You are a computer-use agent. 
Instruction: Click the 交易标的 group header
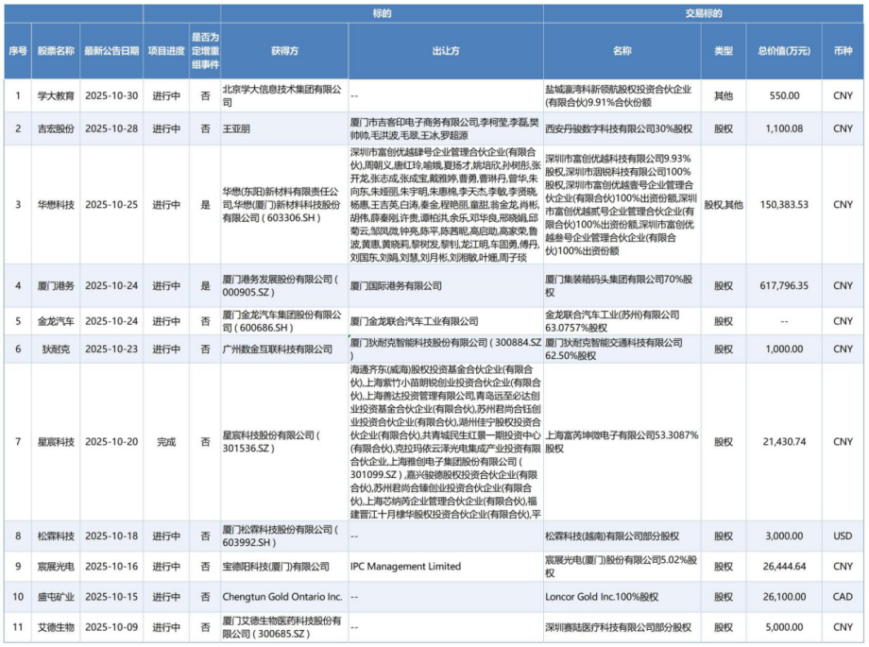704,13
